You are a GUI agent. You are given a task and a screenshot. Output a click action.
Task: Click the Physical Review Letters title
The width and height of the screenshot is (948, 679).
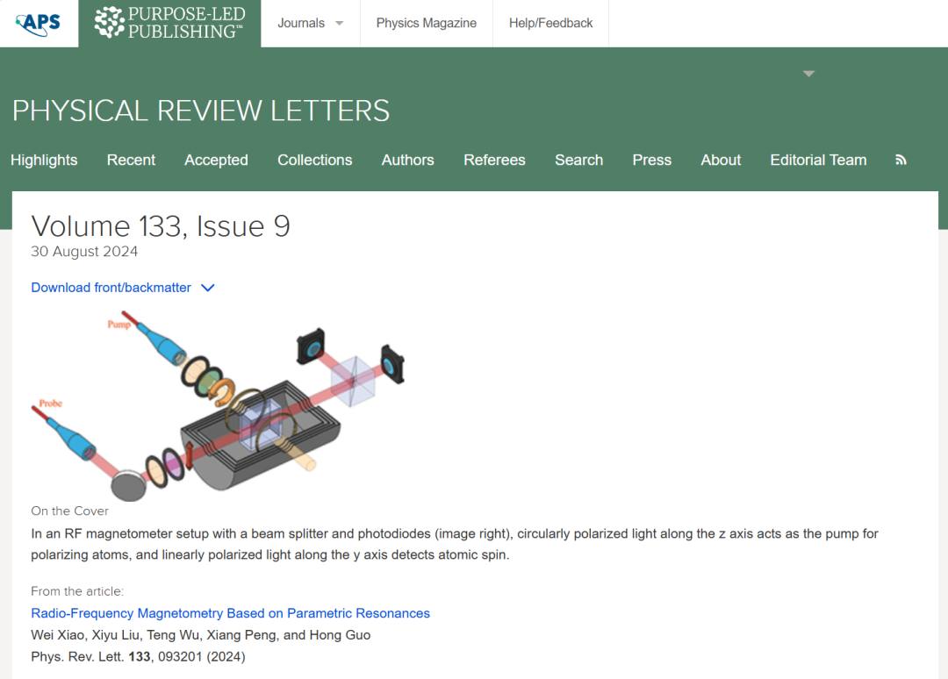point(201,111)
